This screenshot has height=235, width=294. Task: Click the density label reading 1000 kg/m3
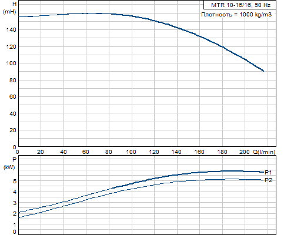(236, 15)
